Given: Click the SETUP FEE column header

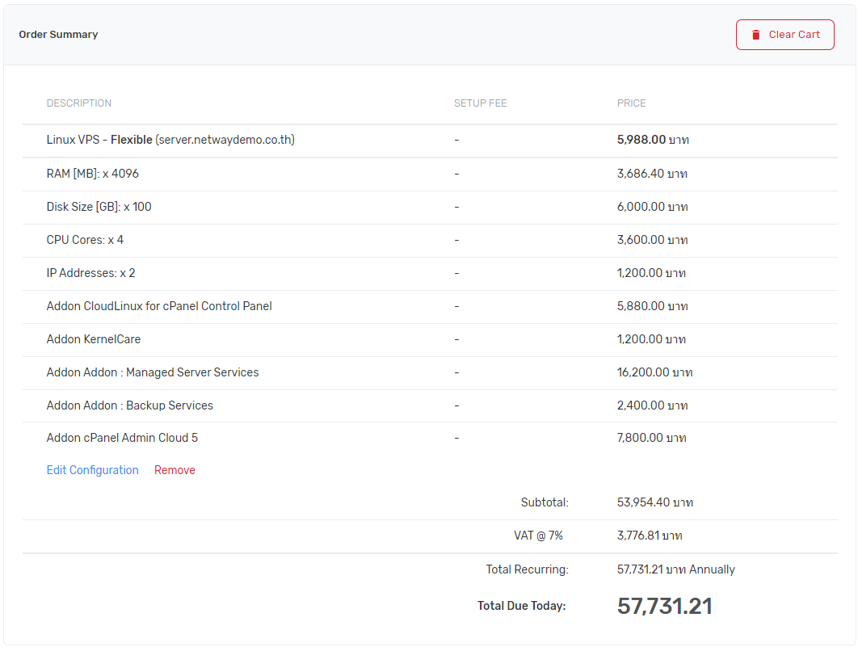Looking at the screenshot, I should tap(480, 103).
